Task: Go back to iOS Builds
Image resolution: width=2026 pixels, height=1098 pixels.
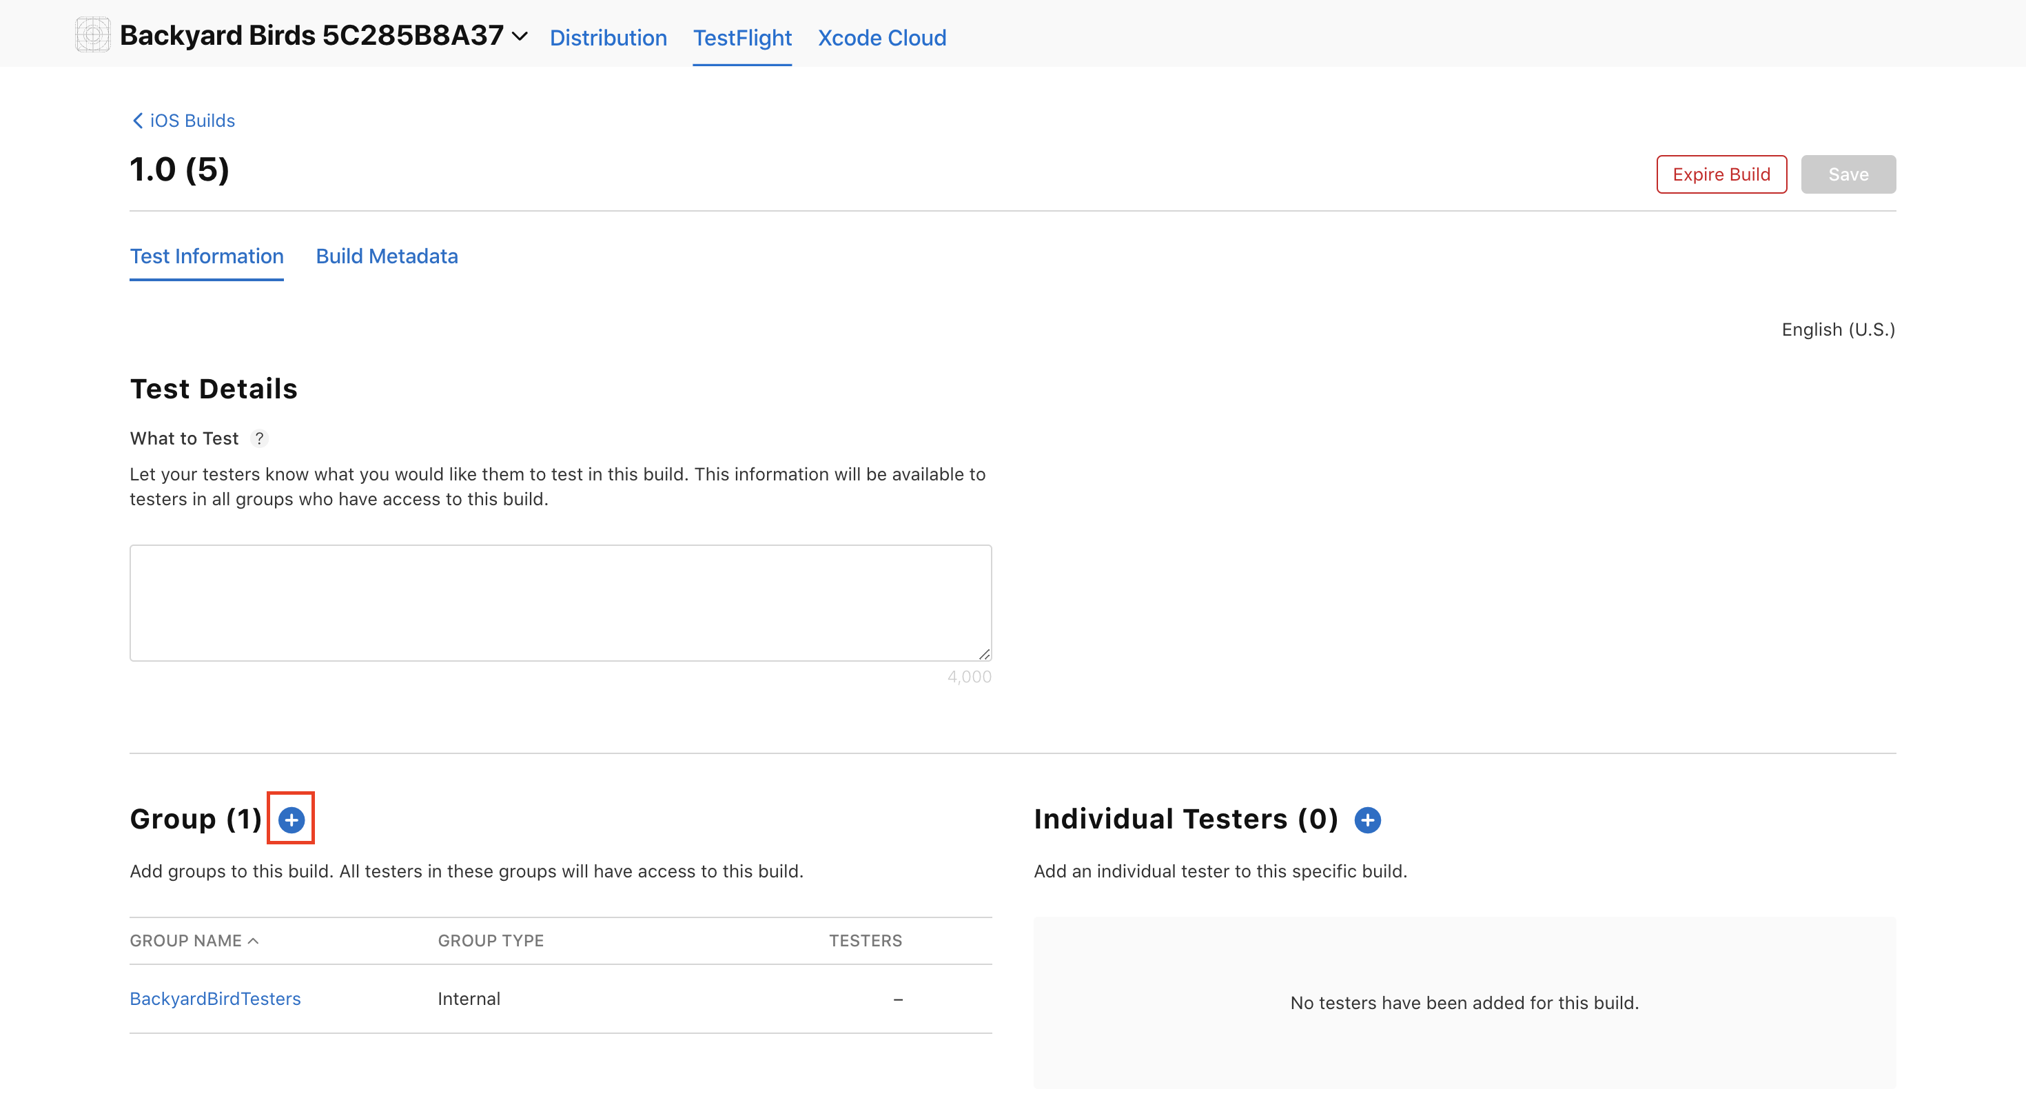Action: pos(183,121)
